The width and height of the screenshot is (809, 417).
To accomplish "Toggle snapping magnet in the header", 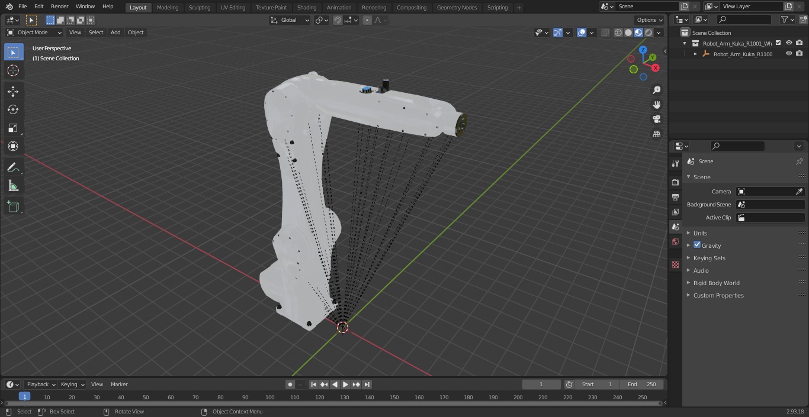I will tap(338, 20).
